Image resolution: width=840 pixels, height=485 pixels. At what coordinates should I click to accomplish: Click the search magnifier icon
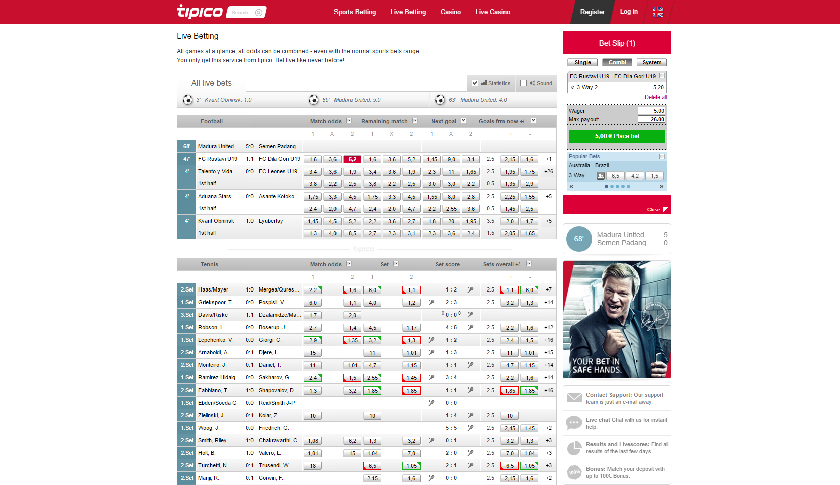coord(259,13)
